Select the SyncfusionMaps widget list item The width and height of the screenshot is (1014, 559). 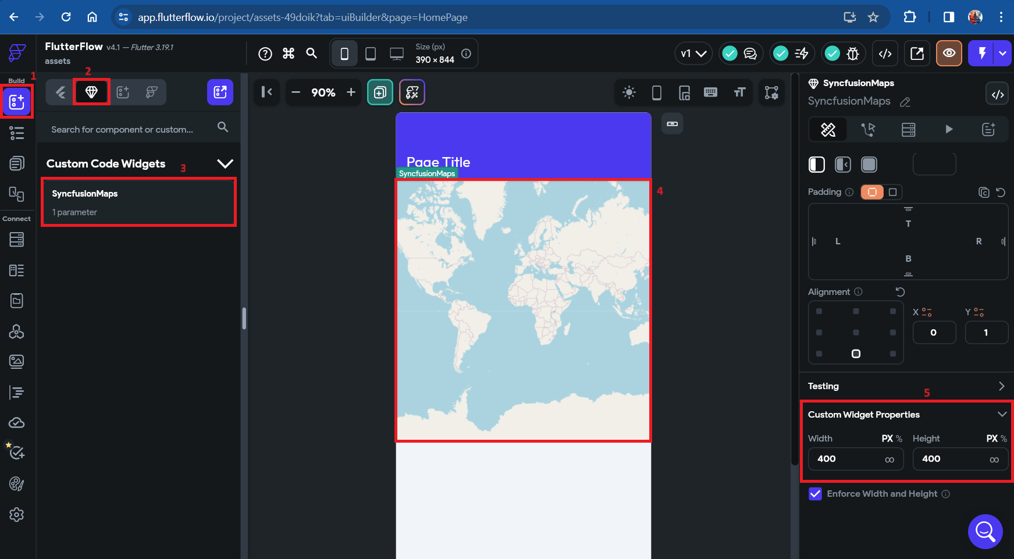coord(139,202)
